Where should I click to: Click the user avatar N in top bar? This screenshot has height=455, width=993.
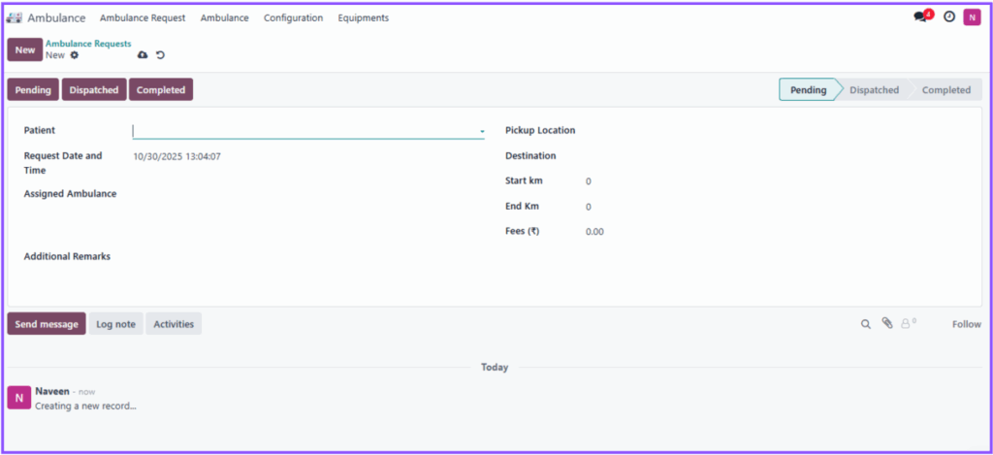(972, 17)
